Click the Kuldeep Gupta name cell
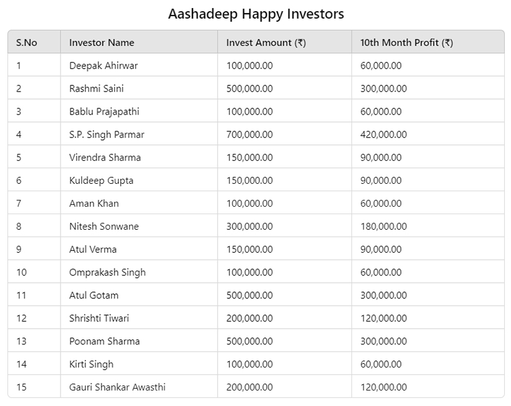 coord(101,181)
